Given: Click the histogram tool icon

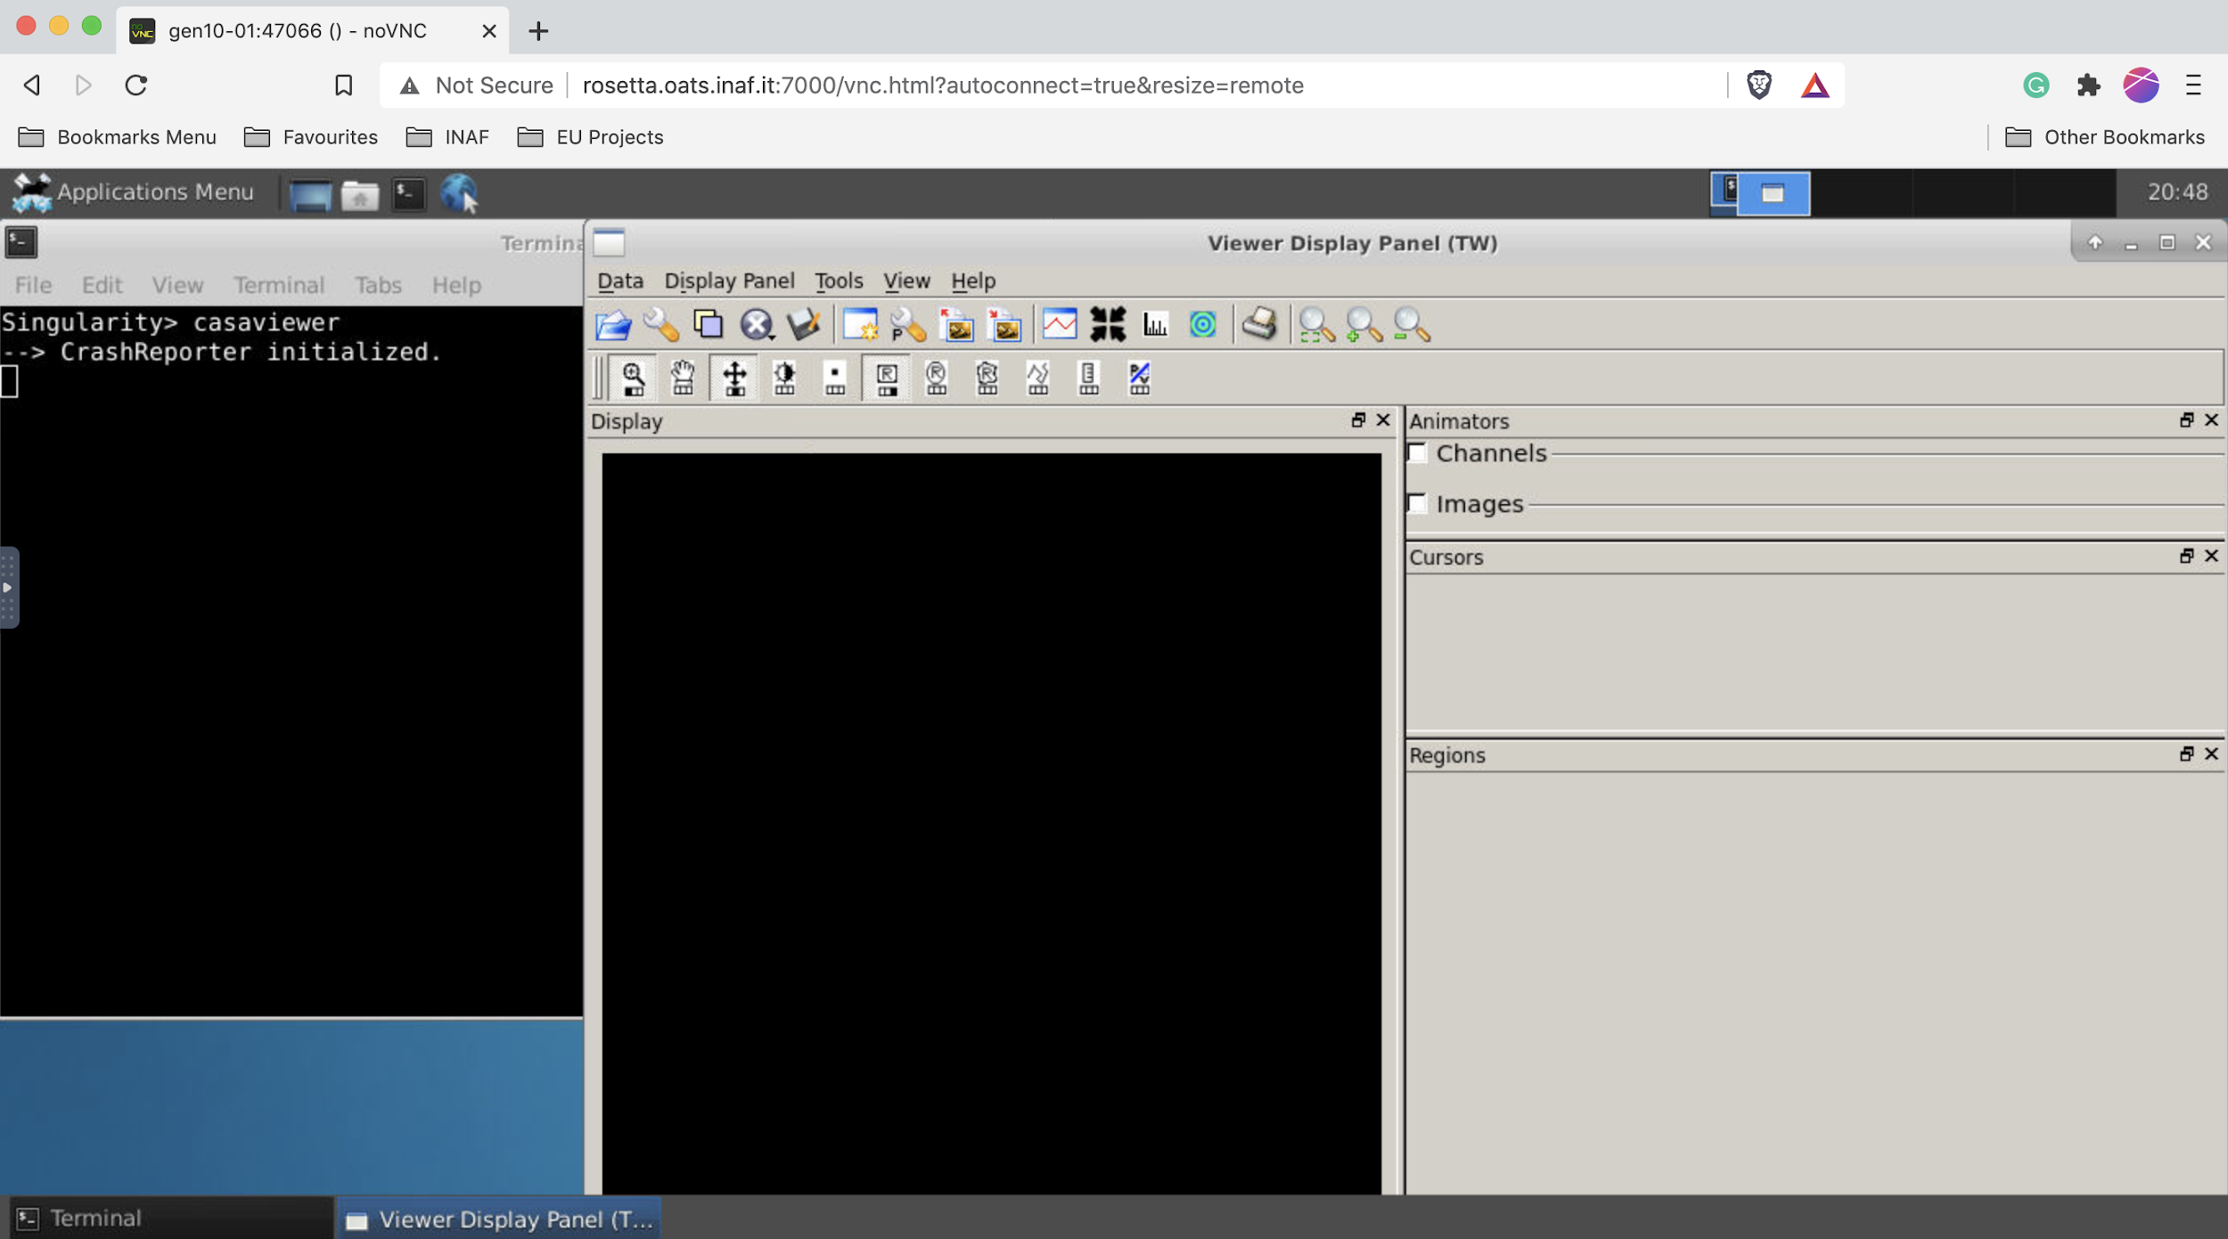Looking at the screenshot, I should point(1155,325).
